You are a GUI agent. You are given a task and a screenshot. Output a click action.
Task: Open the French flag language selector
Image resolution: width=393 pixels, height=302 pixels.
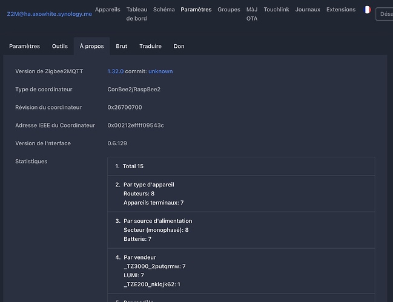367,10
